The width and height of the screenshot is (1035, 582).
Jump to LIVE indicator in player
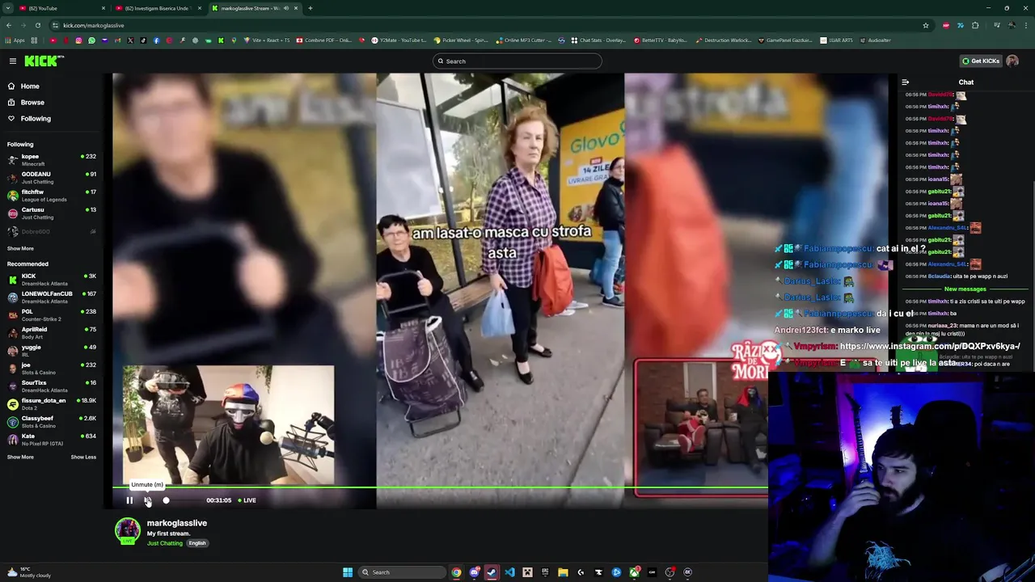click(x=247, y=500)
